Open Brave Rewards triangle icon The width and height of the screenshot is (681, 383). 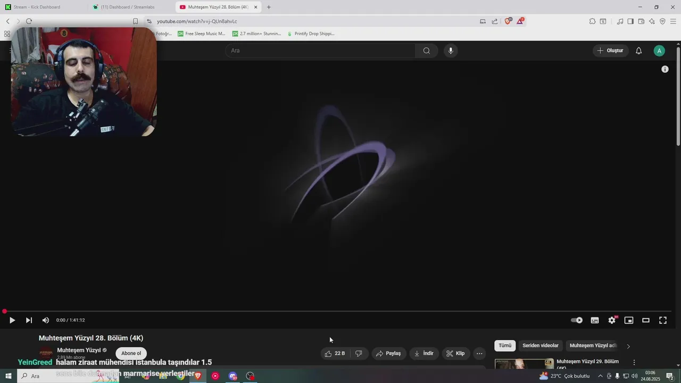[x=520, y=21]
